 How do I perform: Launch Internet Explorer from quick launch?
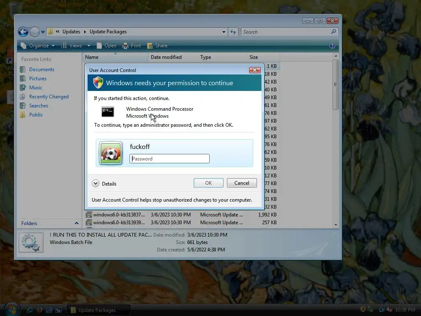click(x=30, y=310)
